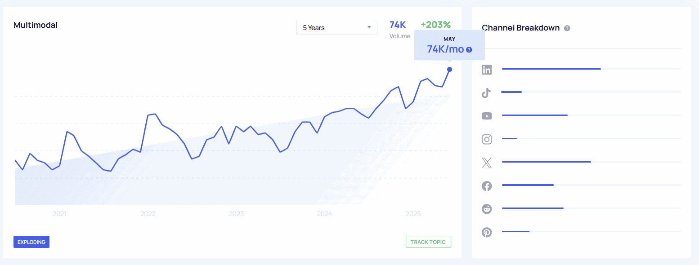
Task: Open the Reddit channel breakdown
Action: [x=487, y=209]
